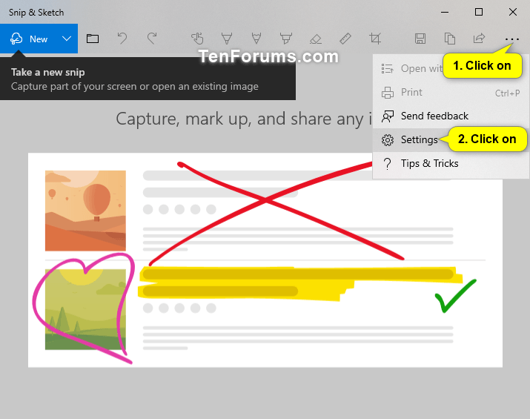Viewport: 530px width, 419px height.
Task: Click the Save as floppy icon
Action: pos(420,39)
